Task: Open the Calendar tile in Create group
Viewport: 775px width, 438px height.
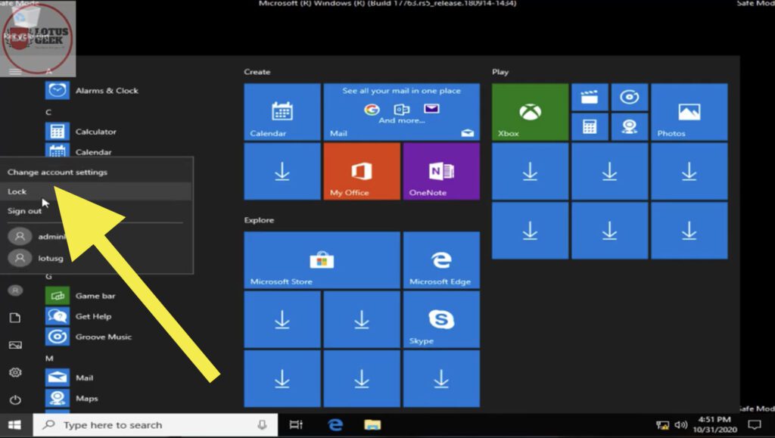Action: click(282, 112)
